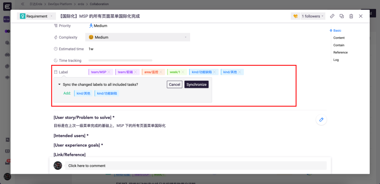The height and width of the screenshot is (184, 380).
Task: Click the heart follow icon
Action: tap(295, 16)
